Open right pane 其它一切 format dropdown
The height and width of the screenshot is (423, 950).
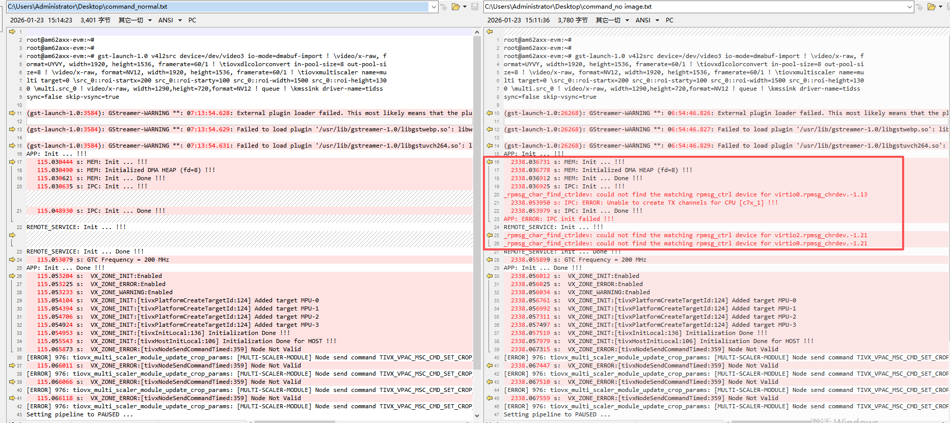click(612, 20)
